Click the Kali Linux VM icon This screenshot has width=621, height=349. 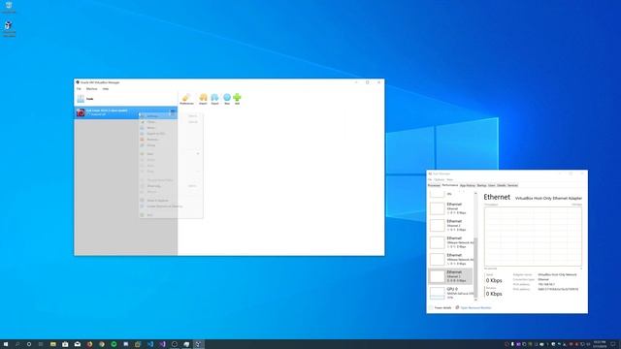coord(81,112)
